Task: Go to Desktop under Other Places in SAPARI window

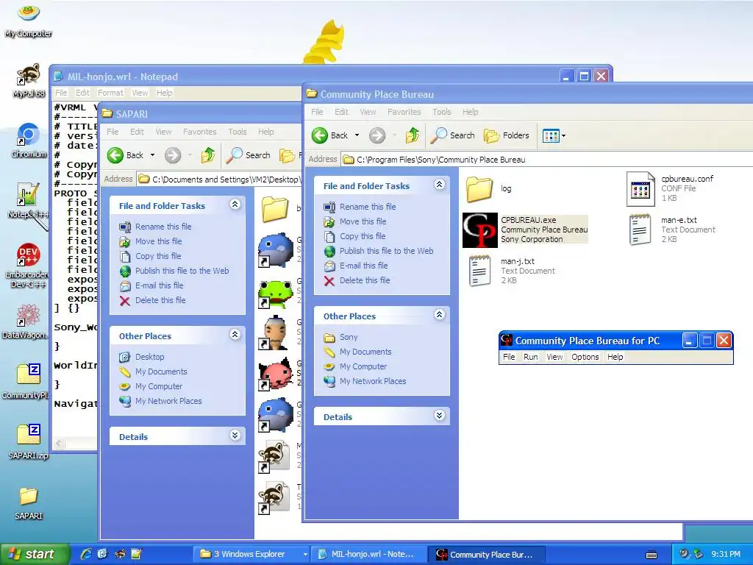Action: (x=142, y=357)
